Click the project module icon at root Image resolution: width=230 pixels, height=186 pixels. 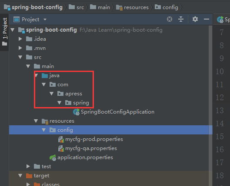pos(21,30)
